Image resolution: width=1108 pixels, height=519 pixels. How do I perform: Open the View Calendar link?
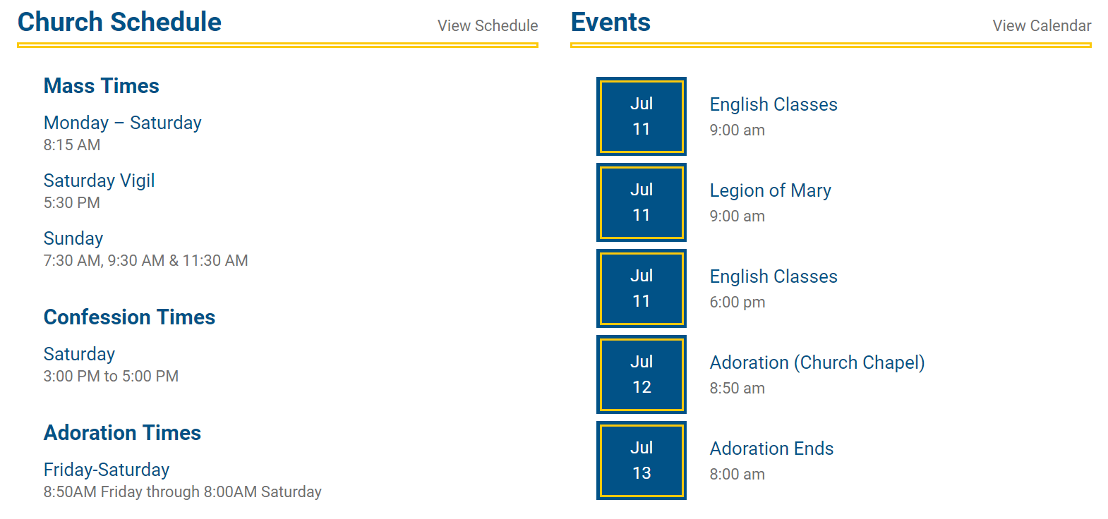(x=1041, y=26)
